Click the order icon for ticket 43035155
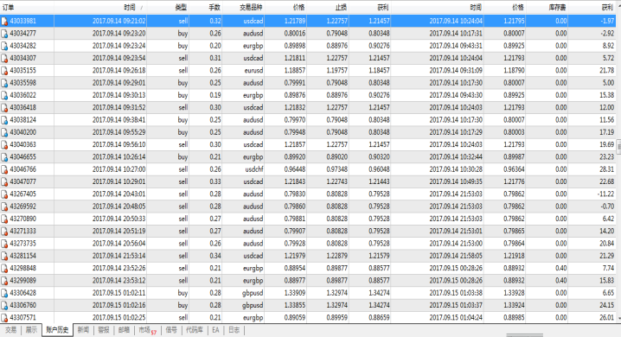The image size is (621, 337). click(4, 70)
